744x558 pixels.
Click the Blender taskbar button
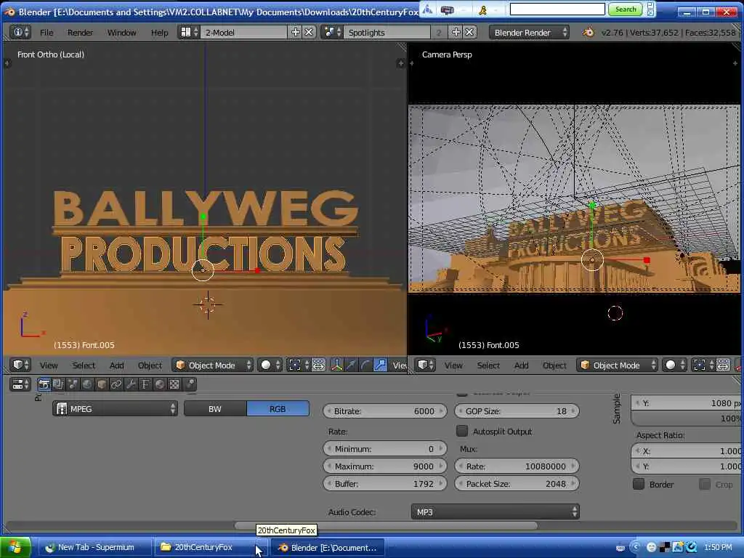pyautogui.click(x=328, y=547)
